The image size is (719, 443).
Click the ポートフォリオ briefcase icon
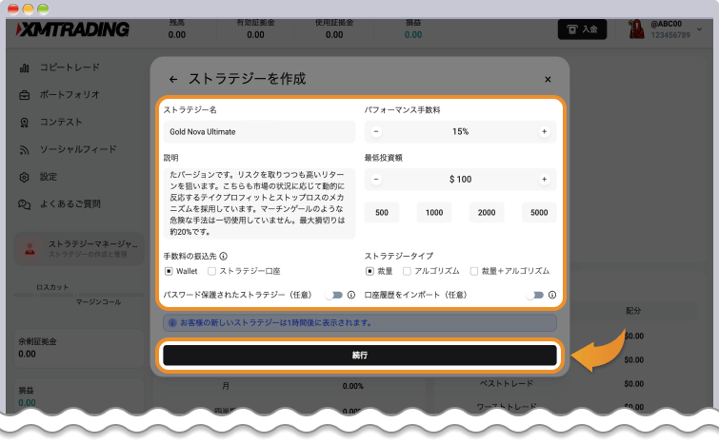25,95
